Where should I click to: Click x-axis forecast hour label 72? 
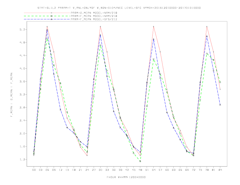(x=194, y=170)
